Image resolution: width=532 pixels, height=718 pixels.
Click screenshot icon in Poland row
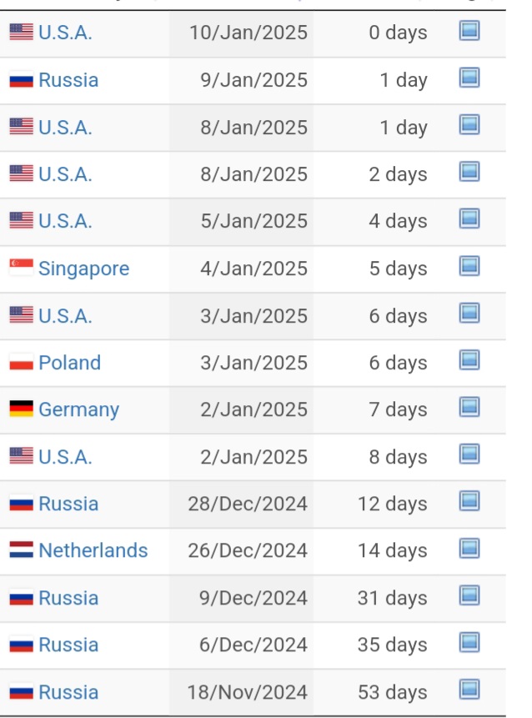(469, 360)
